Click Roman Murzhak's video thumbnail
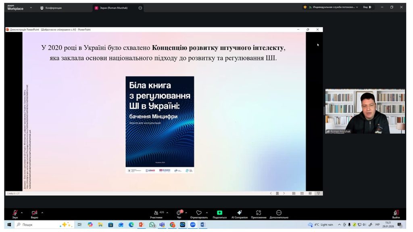Image resolution: width=413 pixels, height=232 pixels. pyautogui.click(x=365, y=111)
